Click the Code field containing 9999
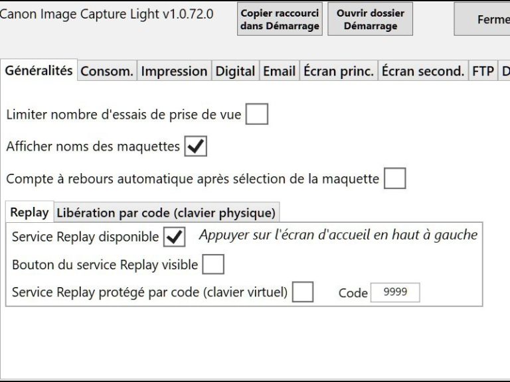This screenshot has width=510, height=382. click(x=395, y=292)
